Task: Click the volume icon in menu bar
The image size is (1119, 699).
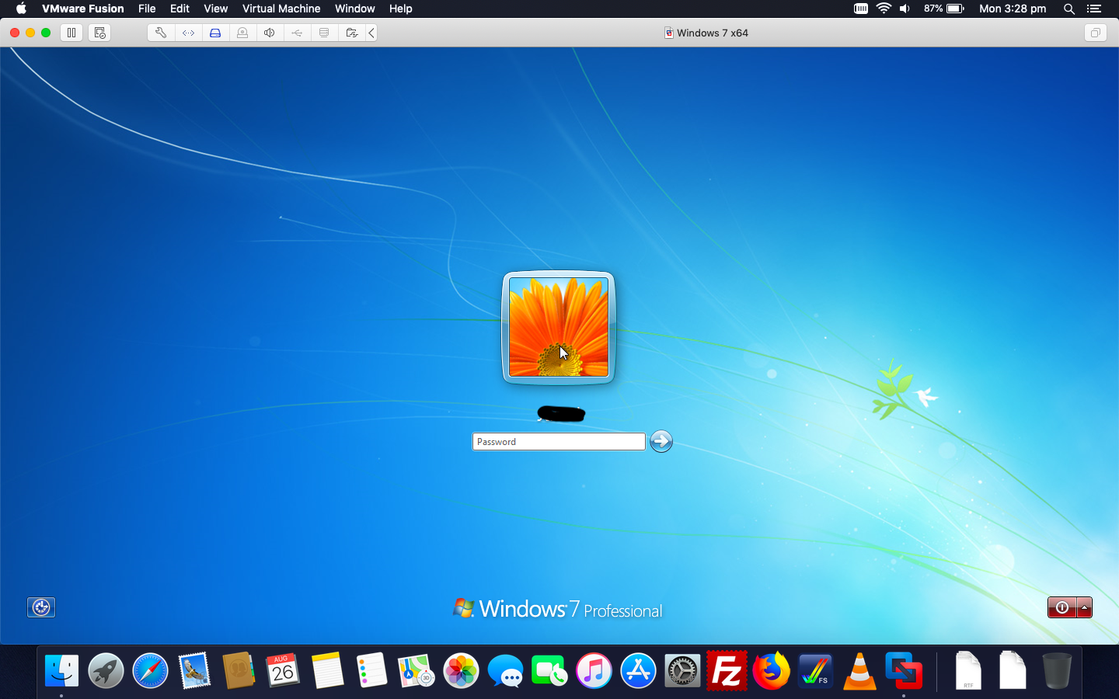Action: pyautogui.click(x=905, y=9)
